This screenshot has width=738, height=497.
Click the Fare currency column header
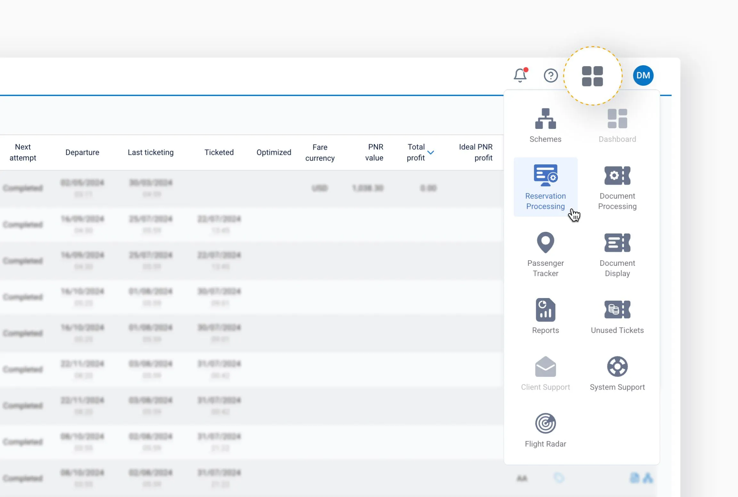pyautogui.click(x=320, y=153)
